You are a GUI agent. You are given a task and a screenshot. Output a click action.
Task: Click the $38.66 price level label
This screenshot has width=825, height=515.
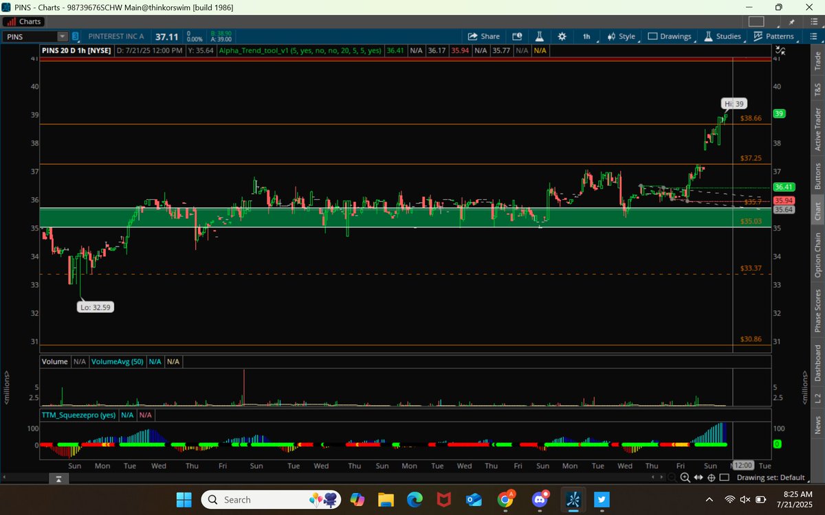click(x=751, y=118)
